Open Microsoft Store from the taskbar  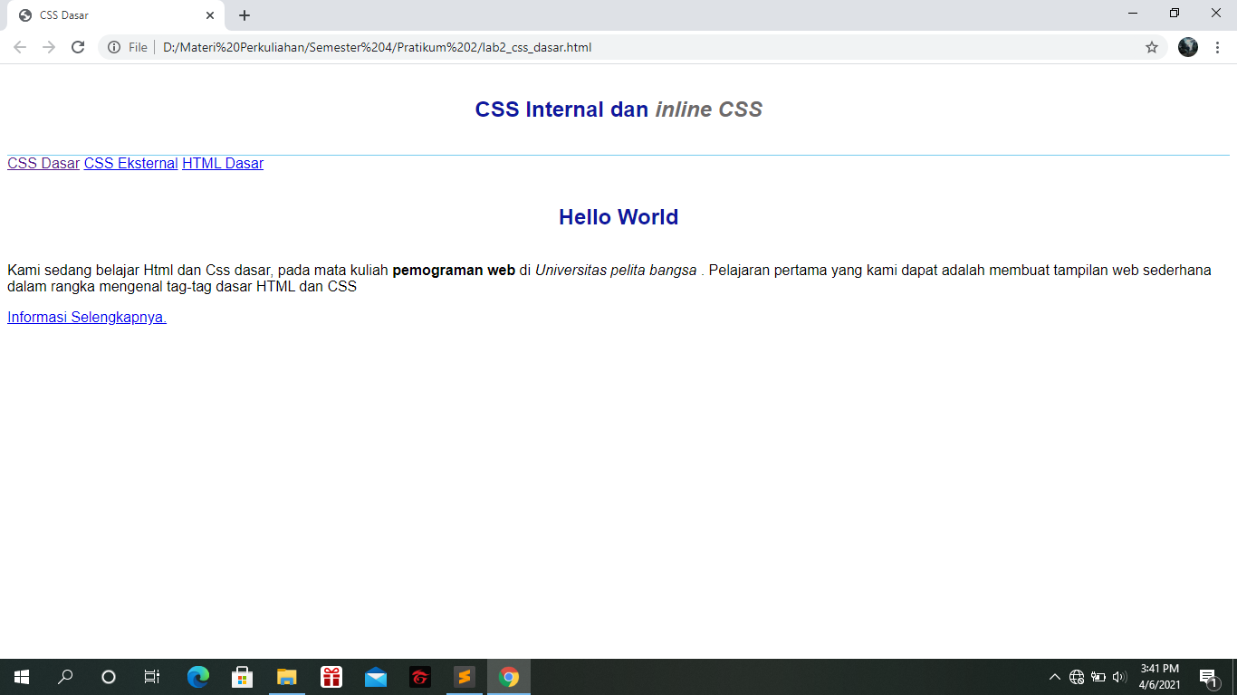pos(243,677)
